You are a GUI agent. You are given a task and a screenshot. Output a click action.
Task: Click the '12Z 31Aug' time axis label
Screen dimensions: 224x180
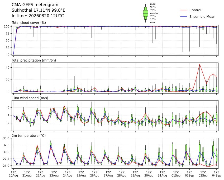[x=162, y=174]
